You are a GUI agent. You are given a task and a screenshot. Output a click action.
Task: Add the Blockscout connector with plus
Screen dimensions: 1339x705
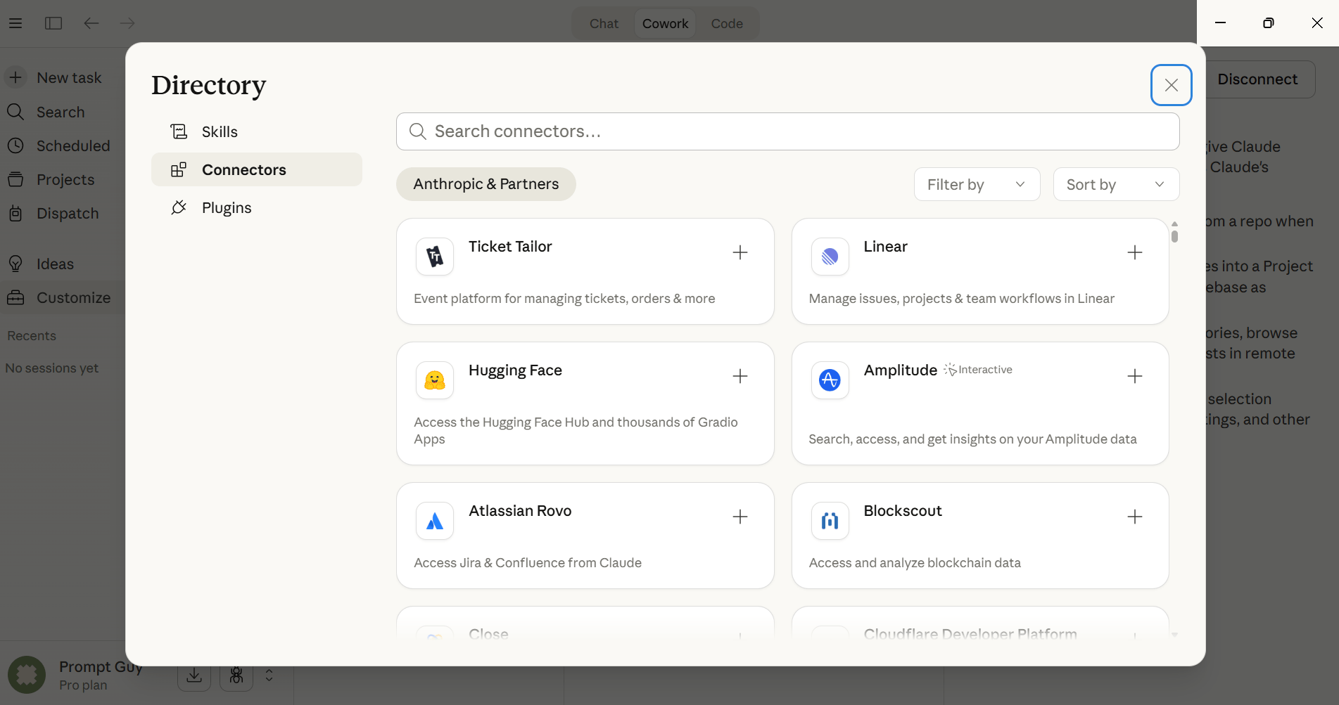coord(1135,517)
